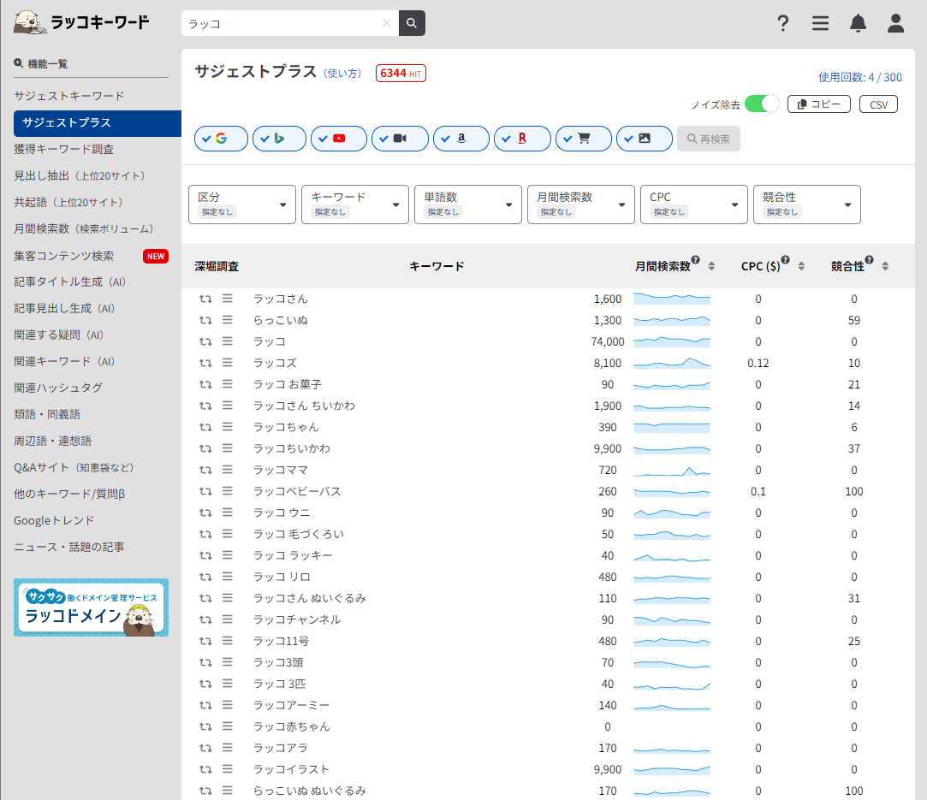Open the 単語数 filter dropdown
This screenshot has height=800, width=927.
pyautogui.click(x=467, y=204)
